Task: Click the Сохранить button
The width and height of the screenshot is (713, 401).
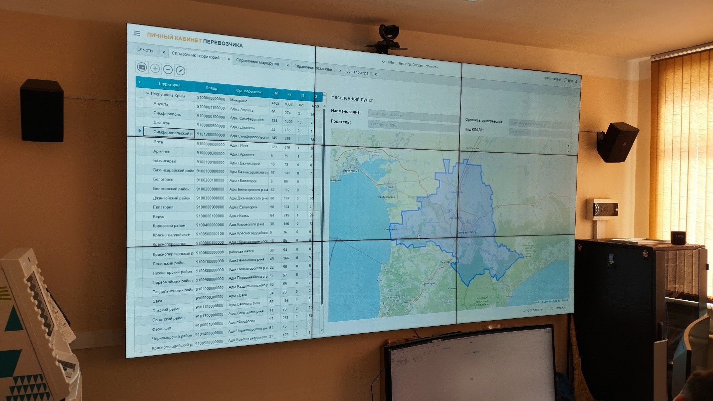Action: point(532,310)
